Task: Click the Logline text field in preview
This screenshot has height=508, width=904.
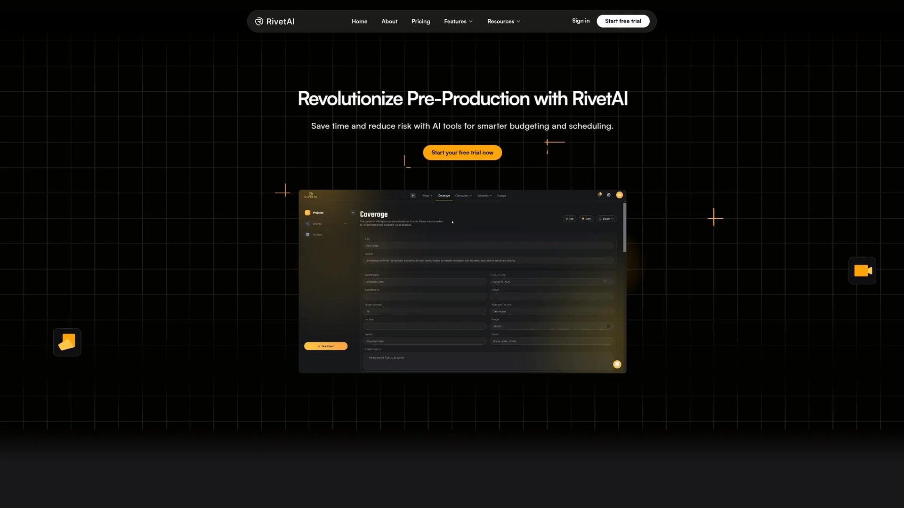Action: pyautogui.click(x=488, y=261)
